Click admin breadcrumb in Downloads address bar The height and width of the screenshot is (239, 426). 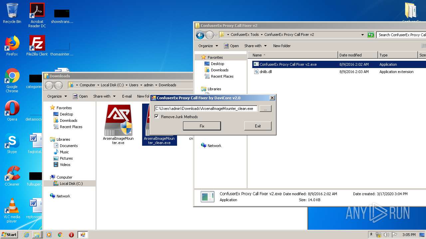pyautogui.click(x=148, y=85)
